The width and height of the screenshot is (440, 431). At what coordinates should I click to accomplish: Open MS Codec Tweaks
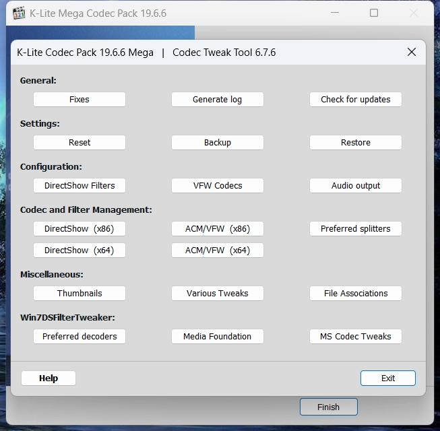(x=356, y=337)
